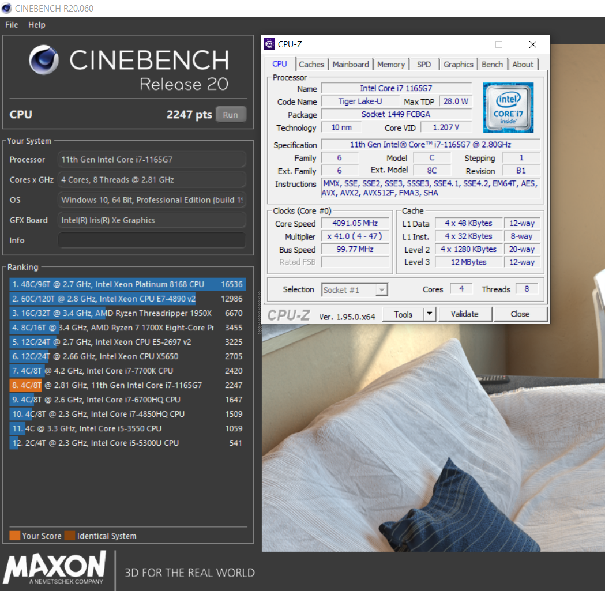Click the Intel Core i7 logo badge
The width and height of the screenshot is (605, 591).
coord(508,108)
